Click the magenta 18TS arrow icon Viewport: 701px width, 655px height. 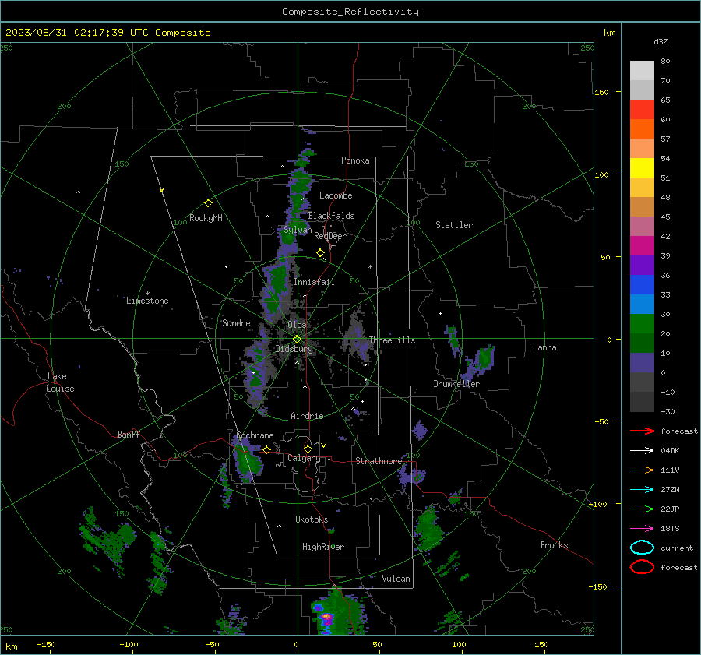(x=642, y=529)
